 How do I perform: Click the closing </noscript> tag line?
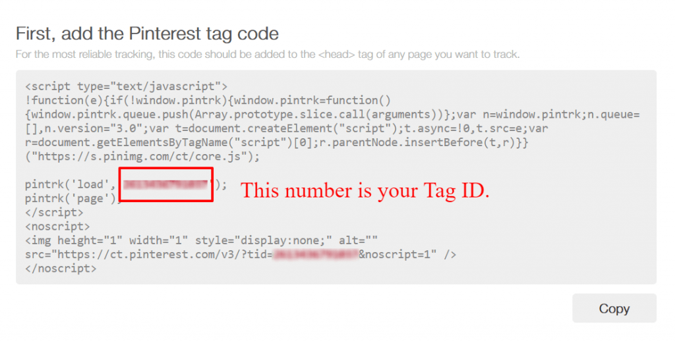[61, 269]
